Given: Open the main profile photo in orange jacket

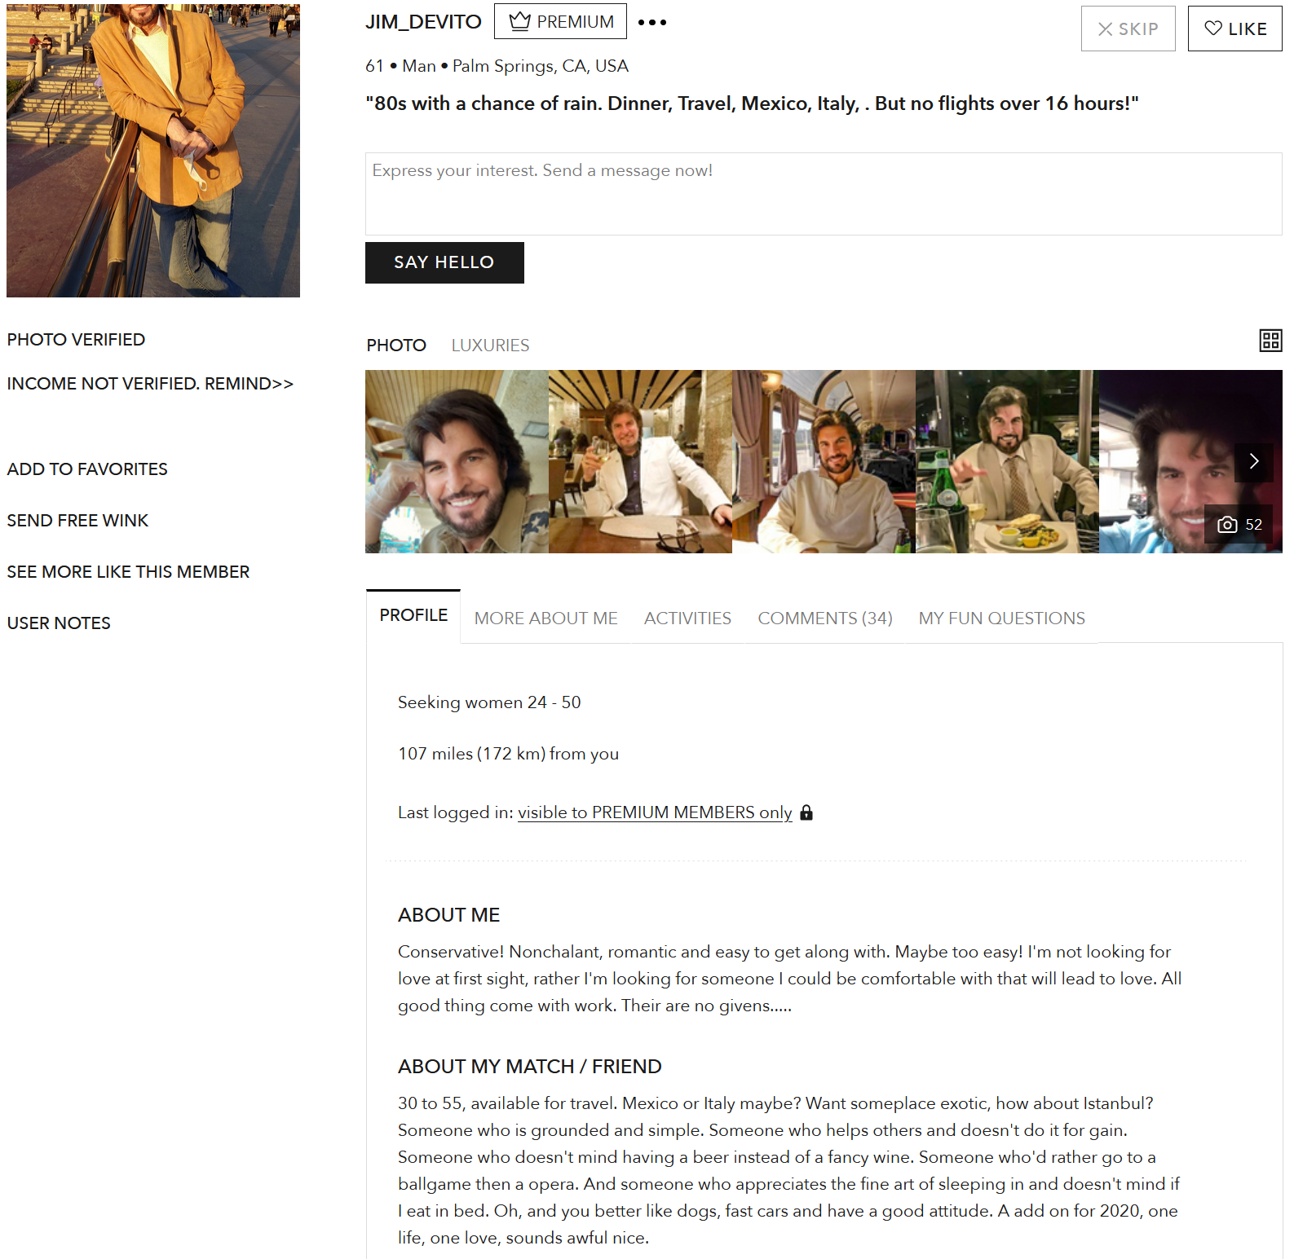Looking at the screenshot, I should (153, 151).
